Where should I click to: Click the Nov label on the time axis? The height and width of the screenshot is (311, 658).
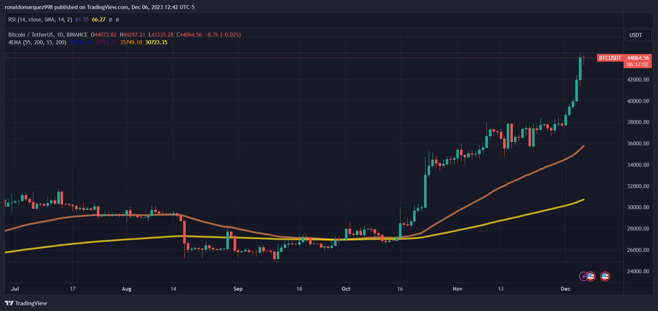457,289
